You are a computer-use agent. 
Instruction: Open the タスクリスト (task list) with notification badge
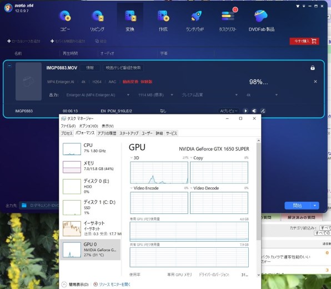(228, 21)
